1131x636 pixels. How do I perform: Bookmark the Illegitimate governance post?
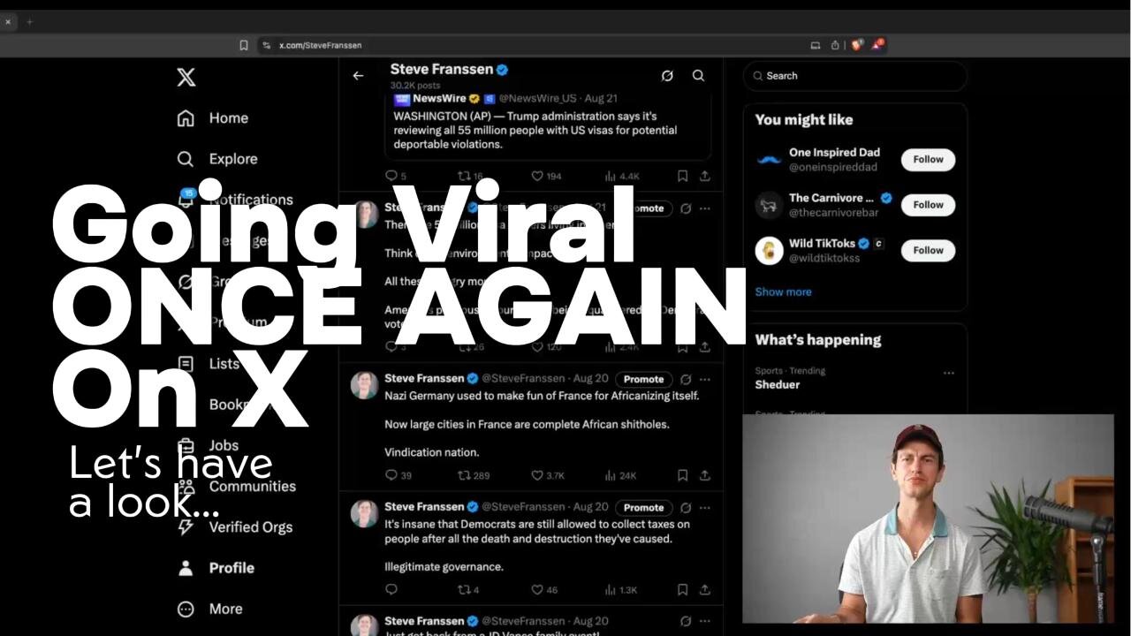[682, 589]
